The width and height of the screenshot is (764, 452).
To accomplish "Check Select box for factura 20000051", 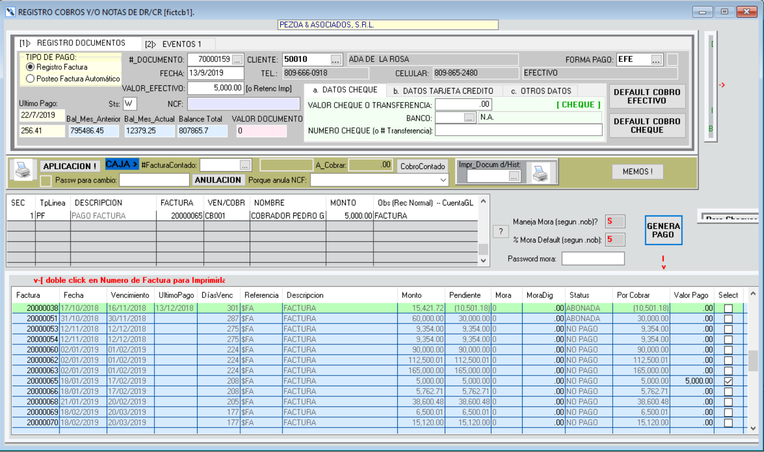I will [728, 319].
